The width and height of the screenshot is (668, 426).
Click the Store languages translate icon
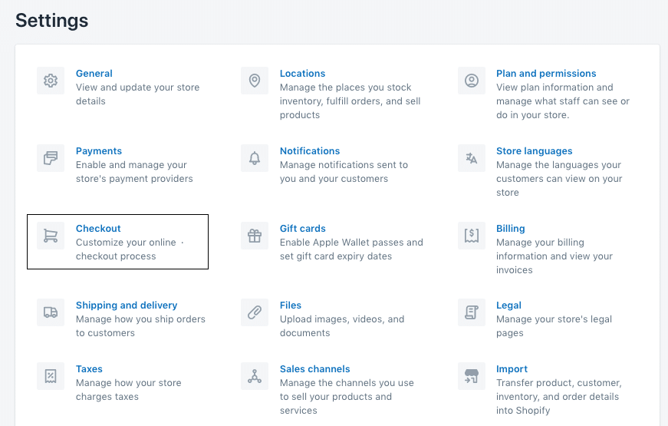471,158
